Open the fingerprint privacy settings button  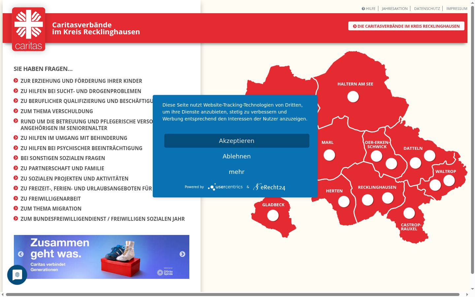pos(17,275)
